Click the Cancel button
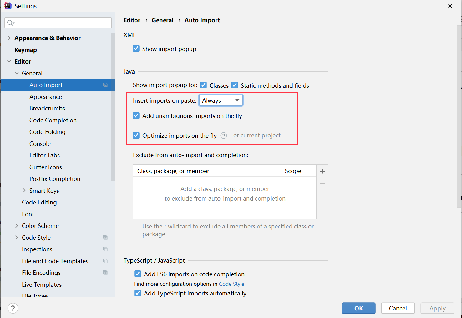Viewport: 462px width, 318px height. point(398,308)
